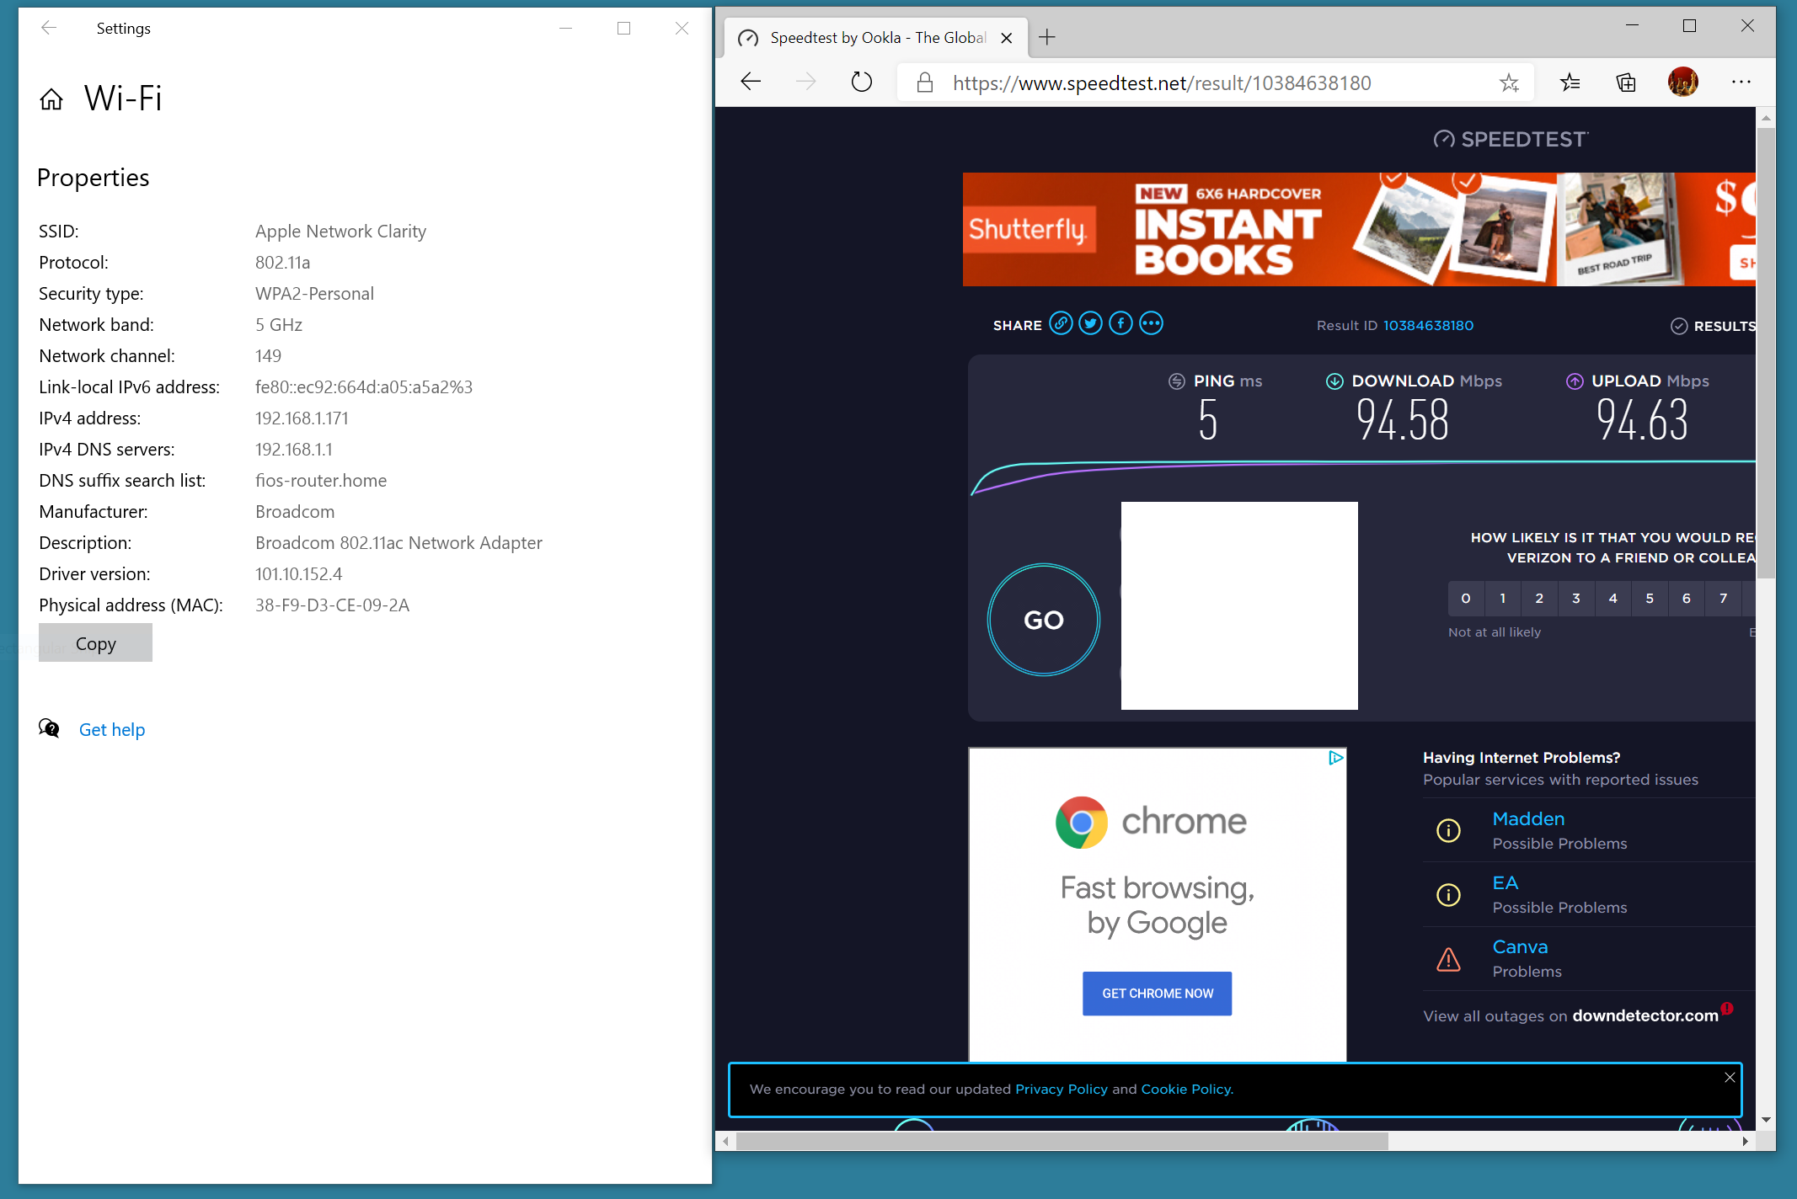This screenshot has width=1797, height=1199.
Task: Choose rating 3 on the likelihood scale
Action: (x=1576, y=599)
